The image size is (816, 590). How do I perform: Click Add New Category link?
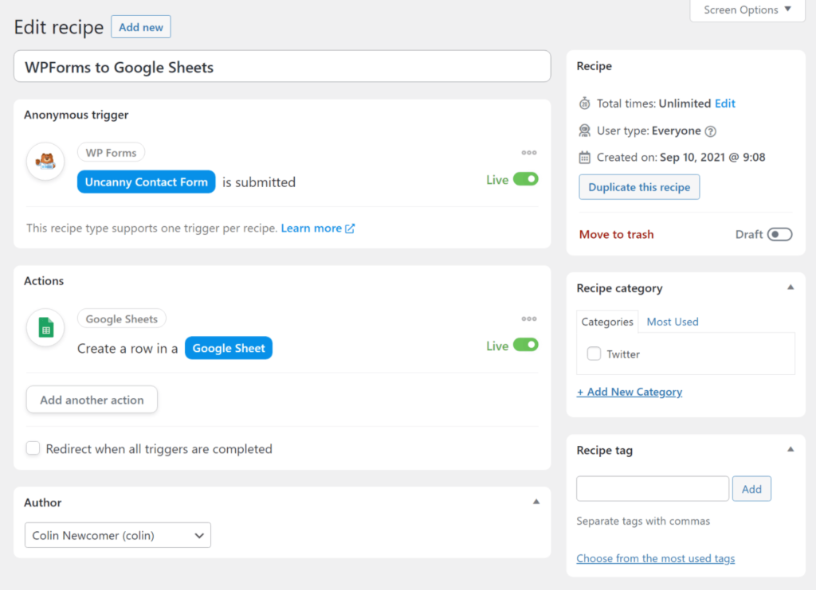[630, 392]
